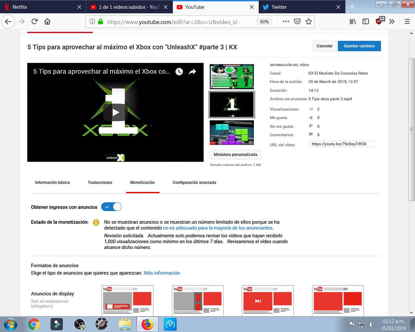Open the Filmora icon in taskbar
This screenshot has width=415, height=332.
click(56, 324)
